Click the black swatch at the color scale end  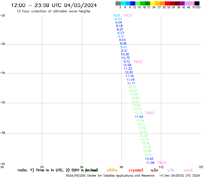point(197,3)
